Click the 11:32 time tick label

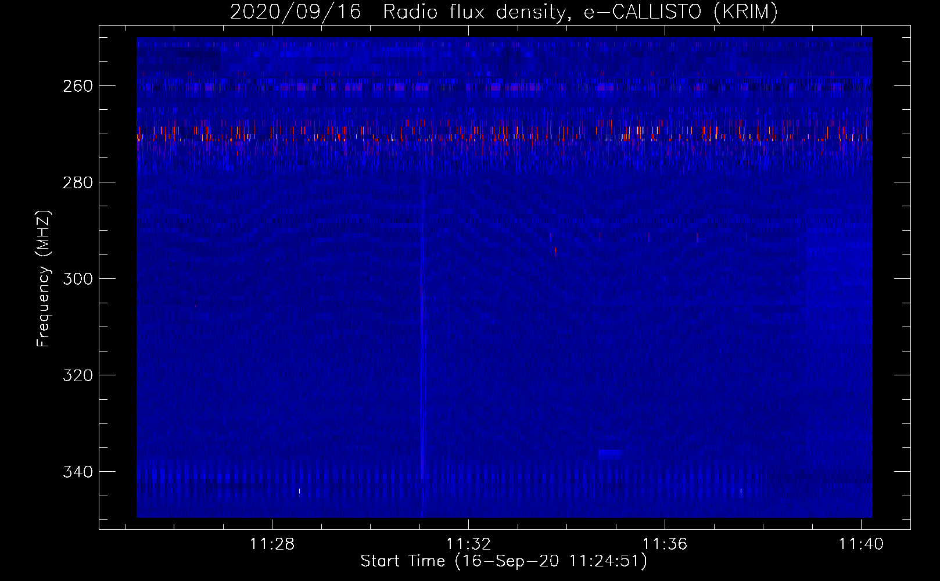click(468, 544)
